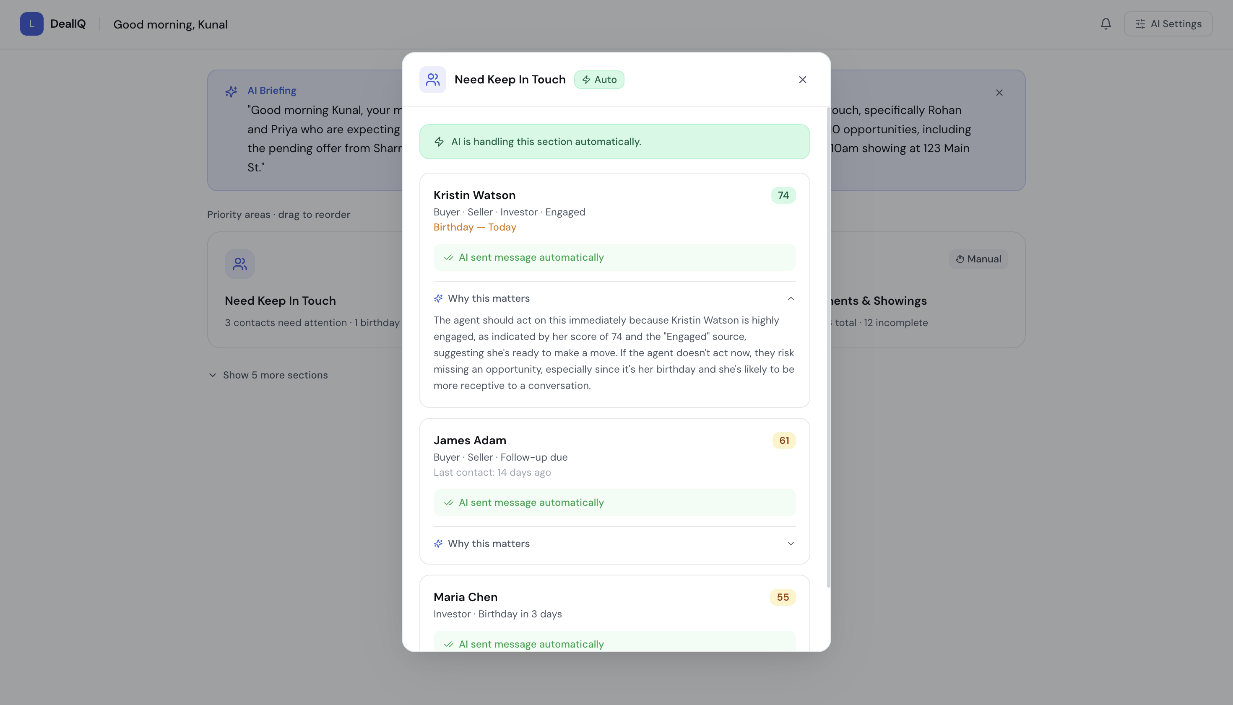Click the DealIQ logo avatar

[x=31, y=24]
